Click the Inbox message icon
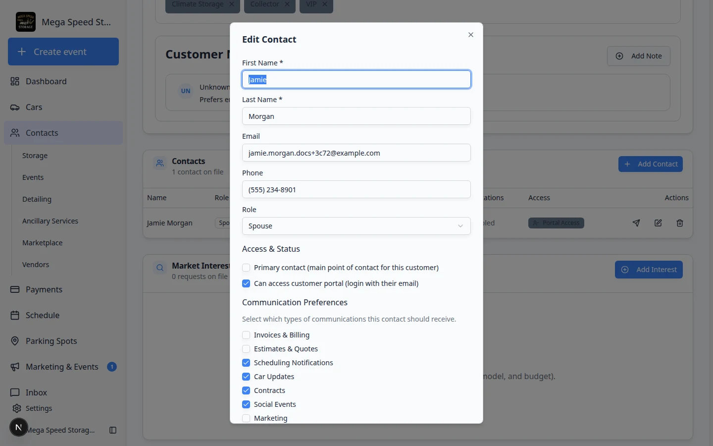713x446 pixels. point(15,392)
